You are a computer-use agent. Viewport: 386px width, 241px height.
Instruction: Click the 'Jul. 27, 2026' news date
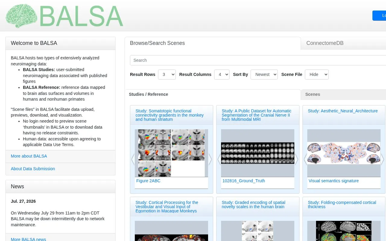pos(23,201)
